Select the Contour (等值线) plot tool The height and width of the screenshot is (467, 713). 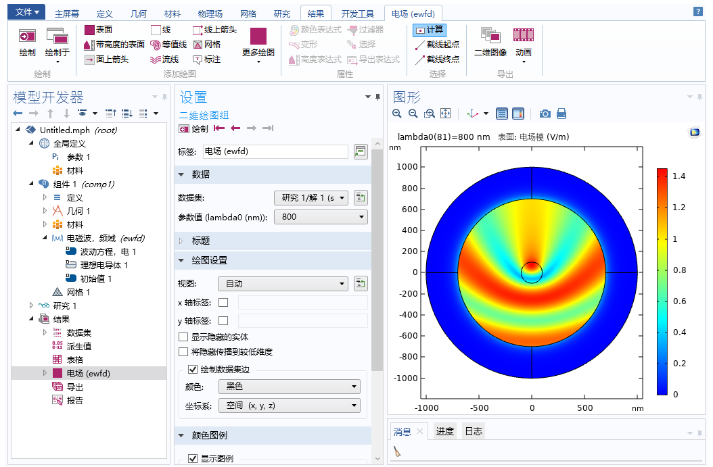(x=156, y=45)
